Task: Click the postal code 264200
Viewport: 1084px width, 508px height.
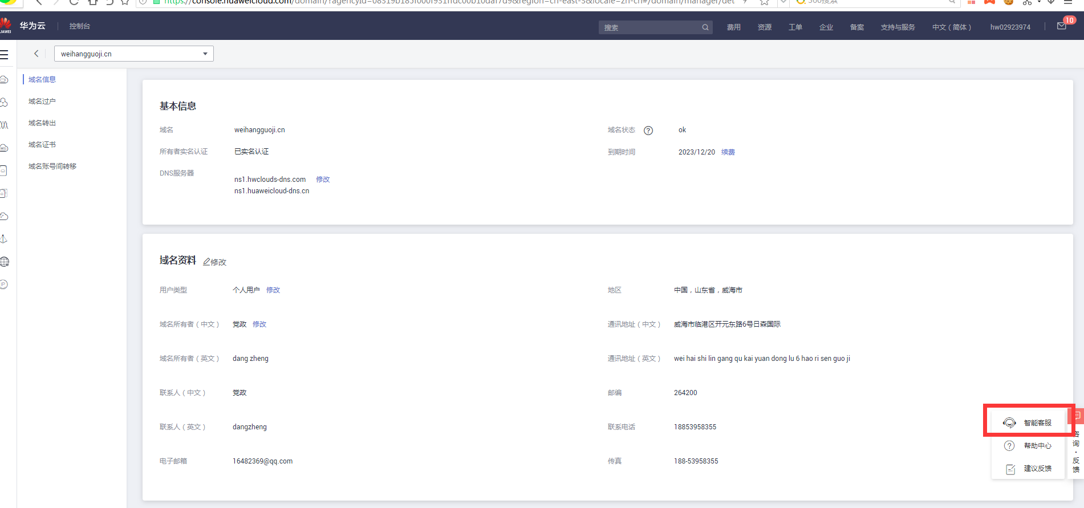Action: coord(685,393)
